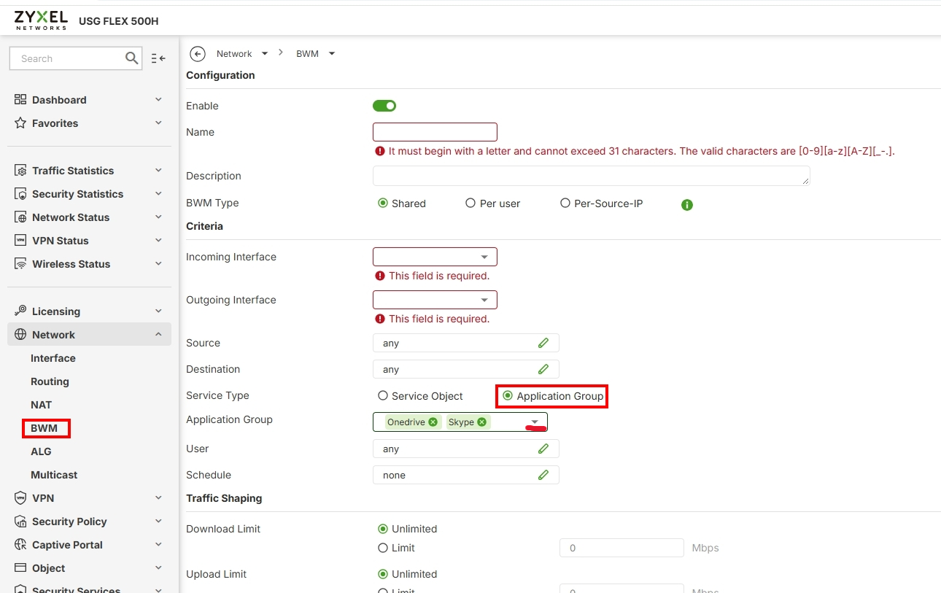The width and height of the screenshot is (941, 593).
Task: Go to the BWM sidebar page
Action: tap(44, 428)
